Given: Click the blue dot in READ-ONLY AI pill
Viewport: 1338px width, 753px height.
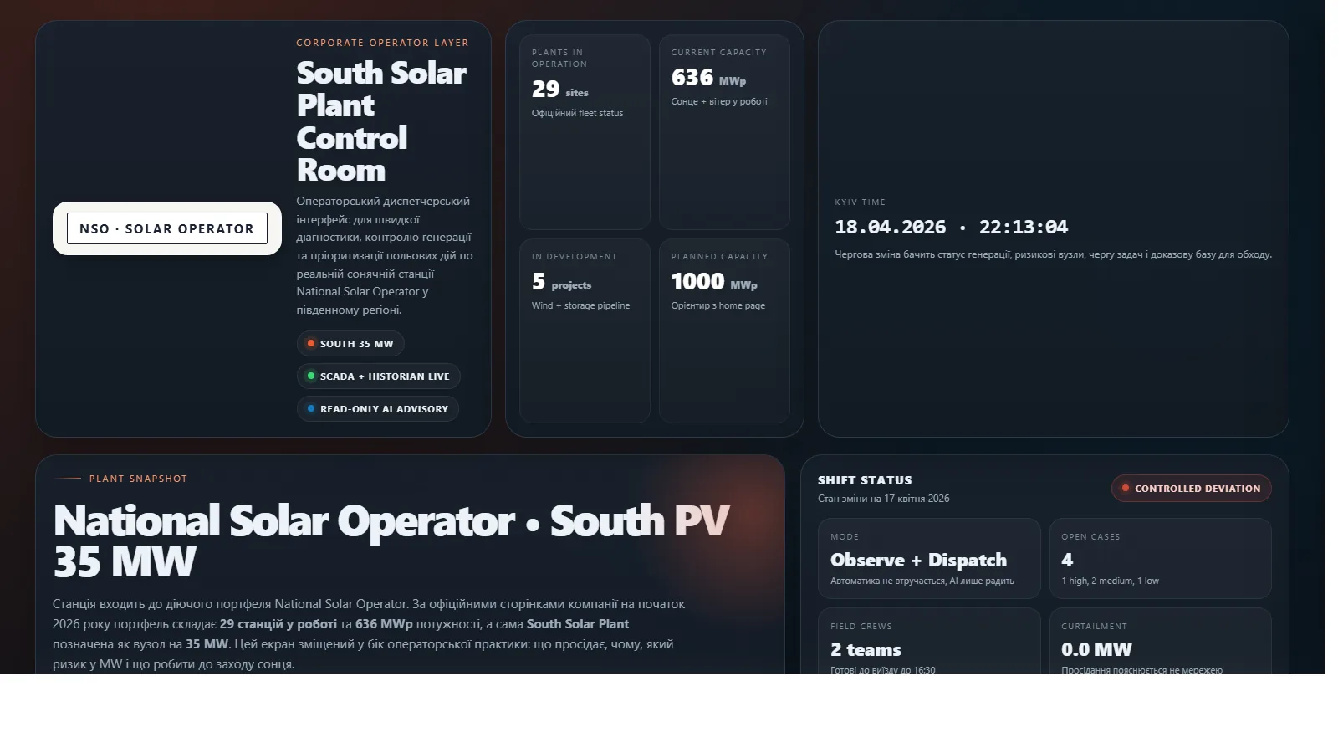Looking at the screenshot, I should tap(311, 409).
